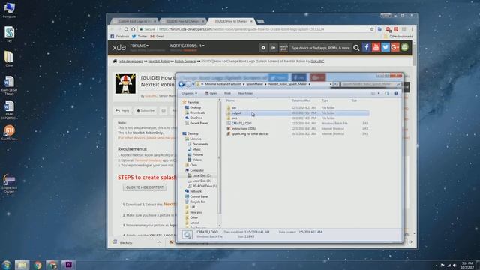This screenshot has width=480, height=270.
Task: Open XDA YouTube social icon
Action: 376,47
